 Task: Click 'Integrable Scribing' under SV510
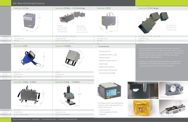pyautogui.click(x=102, y=39)
